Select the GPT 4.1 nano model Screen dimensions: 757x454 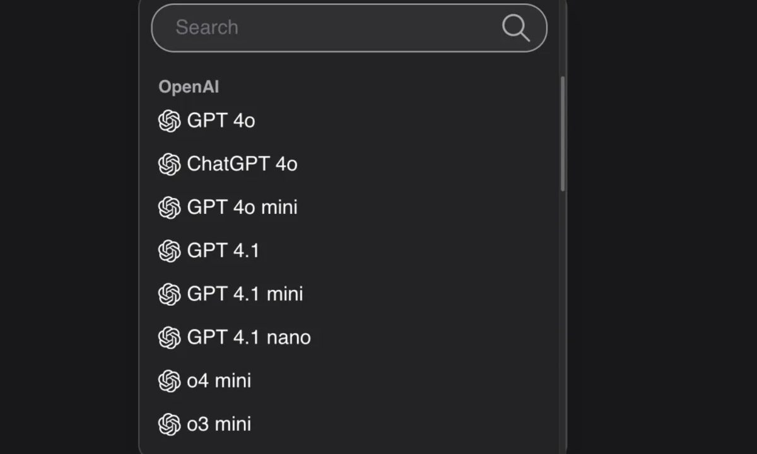(x=249, y=337)
